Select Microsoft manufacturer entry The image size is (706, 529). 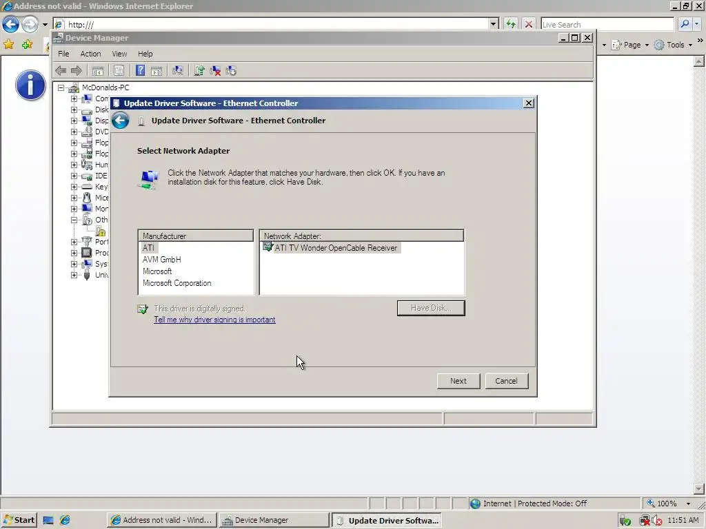(x=157, y=271)
